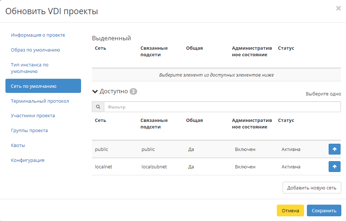Close the VDI project update dialog
Screen dimensions: 346x221
click(338, 8)
